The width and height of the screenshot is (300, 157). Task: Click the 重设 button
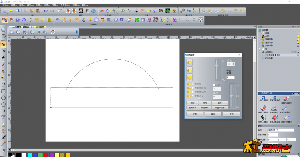(213, 114)
